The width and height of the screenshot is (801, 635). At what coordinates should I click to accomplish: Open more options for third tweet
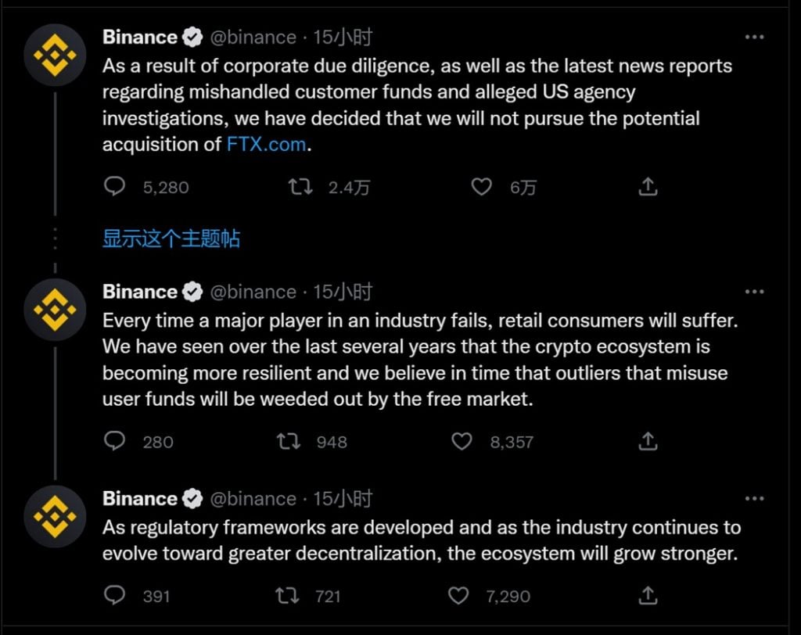click(x=754, y=499)
